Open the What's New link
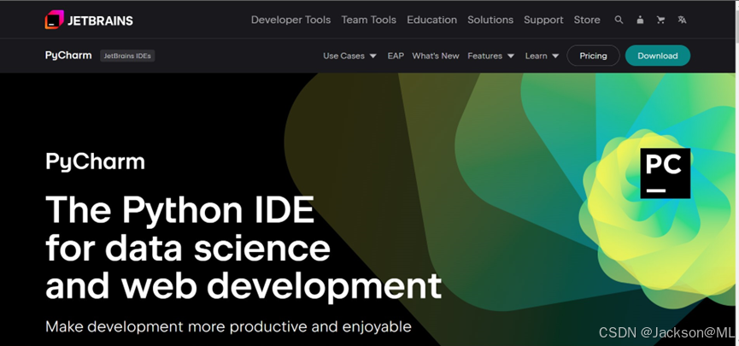The image size is (739, 346). (x=436, y=56)
